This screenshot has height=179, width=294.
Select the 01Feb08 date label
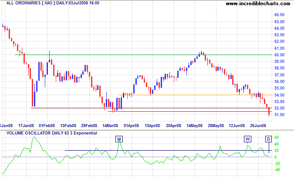pos(47,126)
